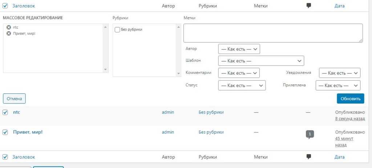Image resolution: width=372 pixels, height=168 pixels.
Task: Expand the 'Шаблон' dropdown
Action: coord(261,61)
